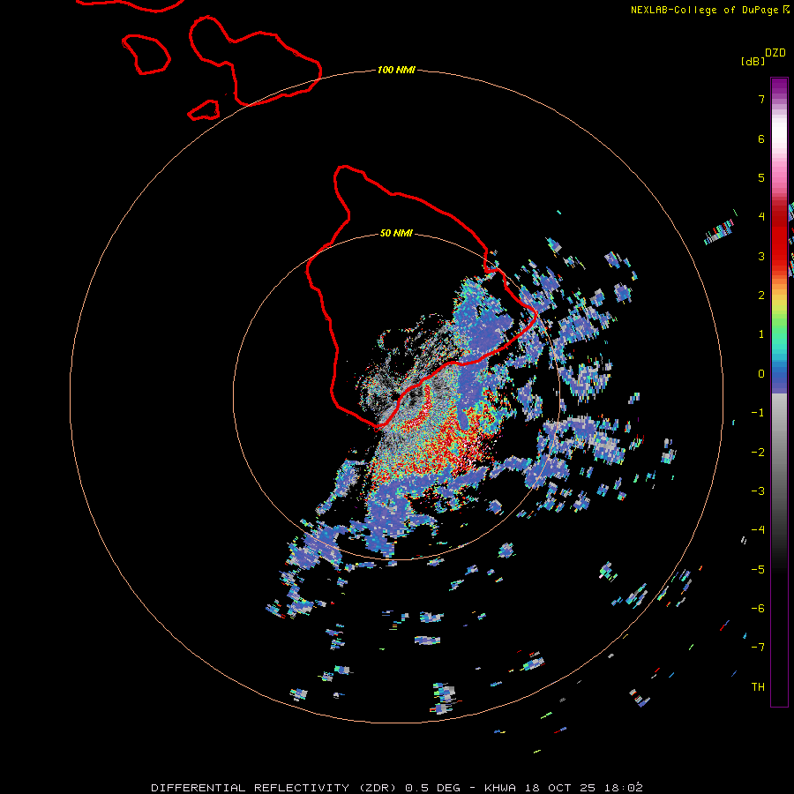Click the -1 value on the color scale
Image resolution: width=794 pixels, height=794 pixels.
(758, 413)
